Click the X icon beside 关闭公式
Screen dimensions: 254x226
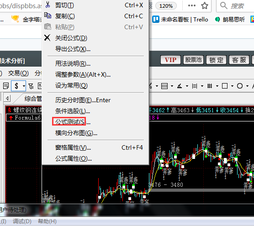point(47,37)
